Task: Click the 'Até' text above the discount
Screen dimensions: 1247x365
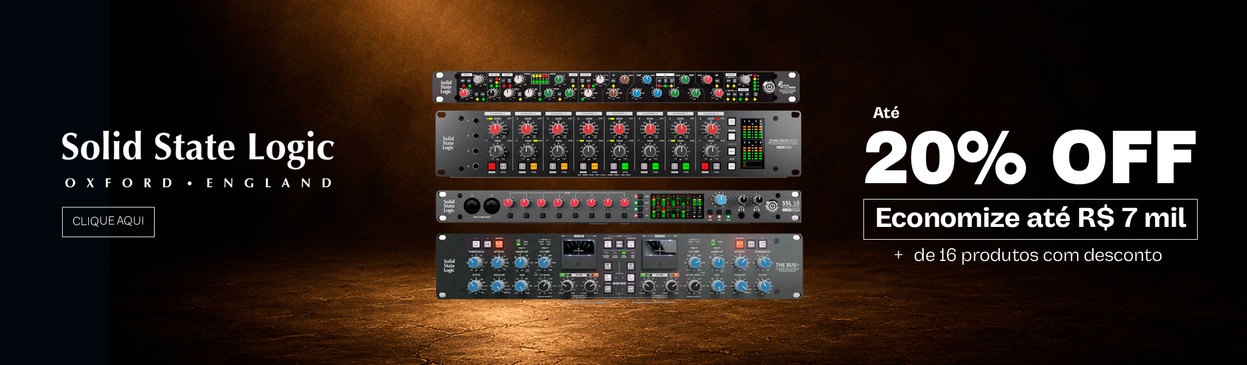Action: tap(886, 113)
